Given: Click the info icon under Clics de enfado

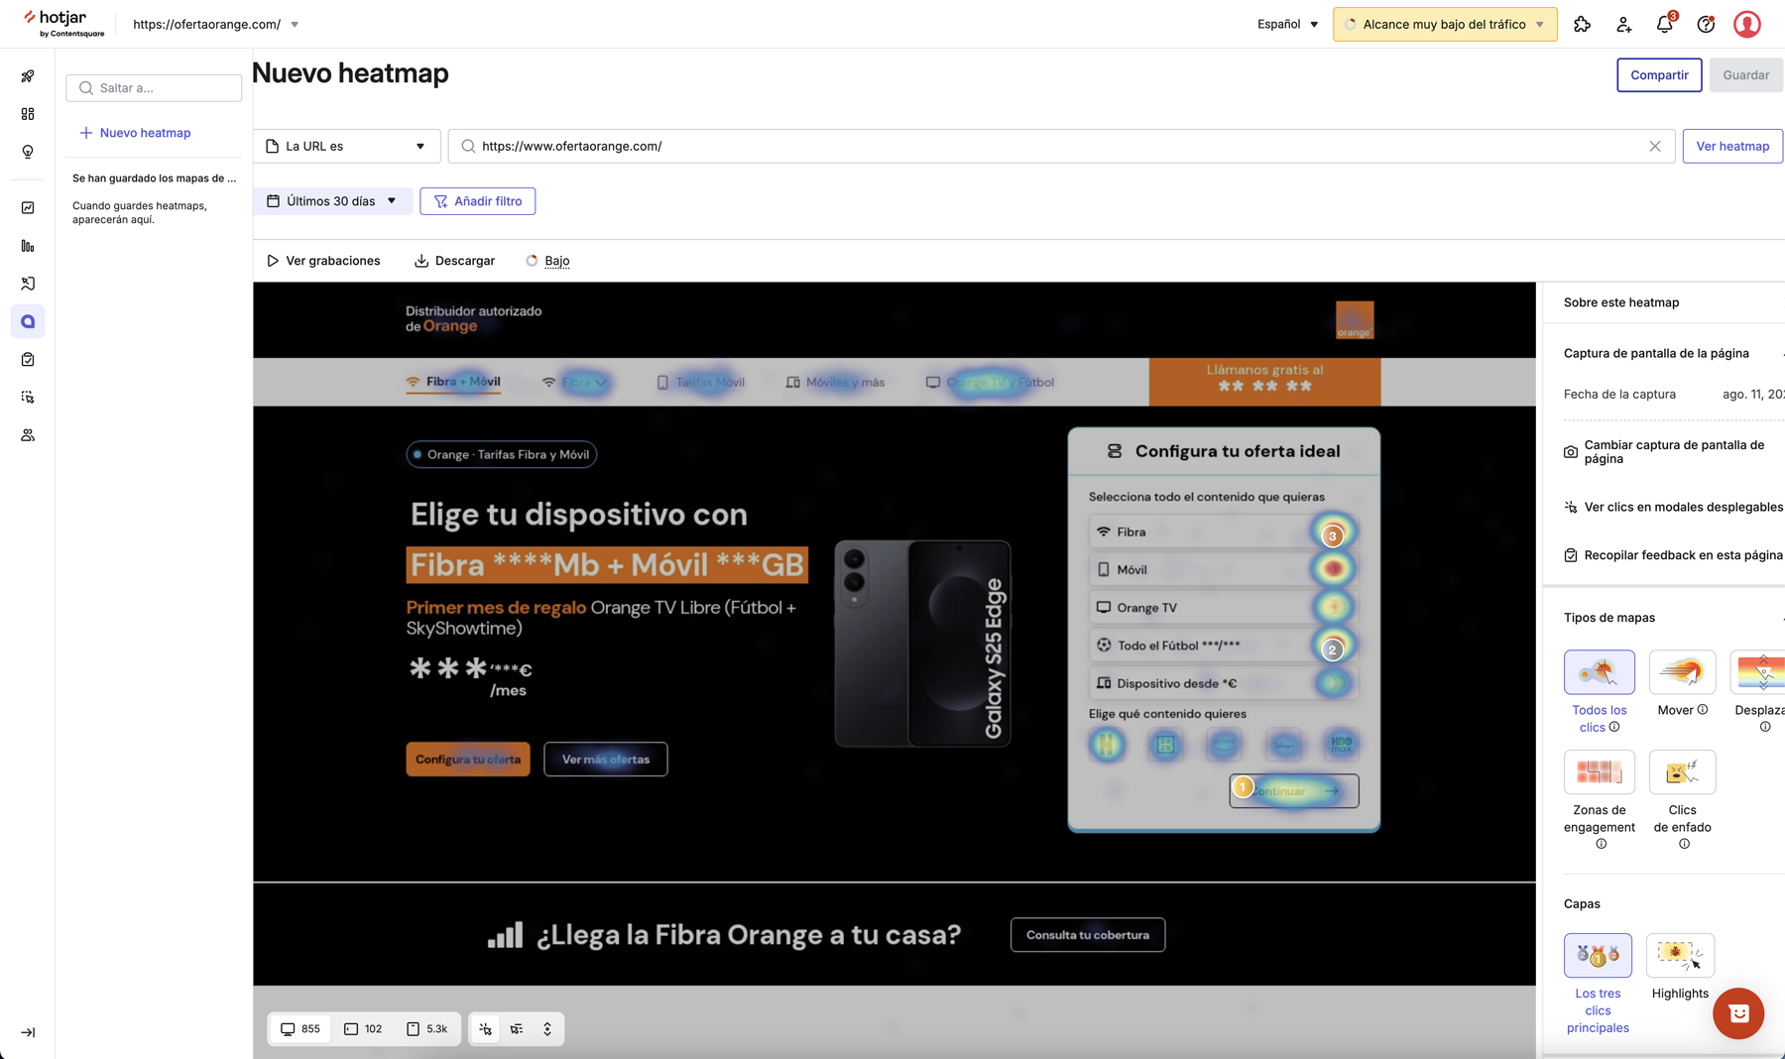Looking at the screenshot, I should (x=1684, y=844).
